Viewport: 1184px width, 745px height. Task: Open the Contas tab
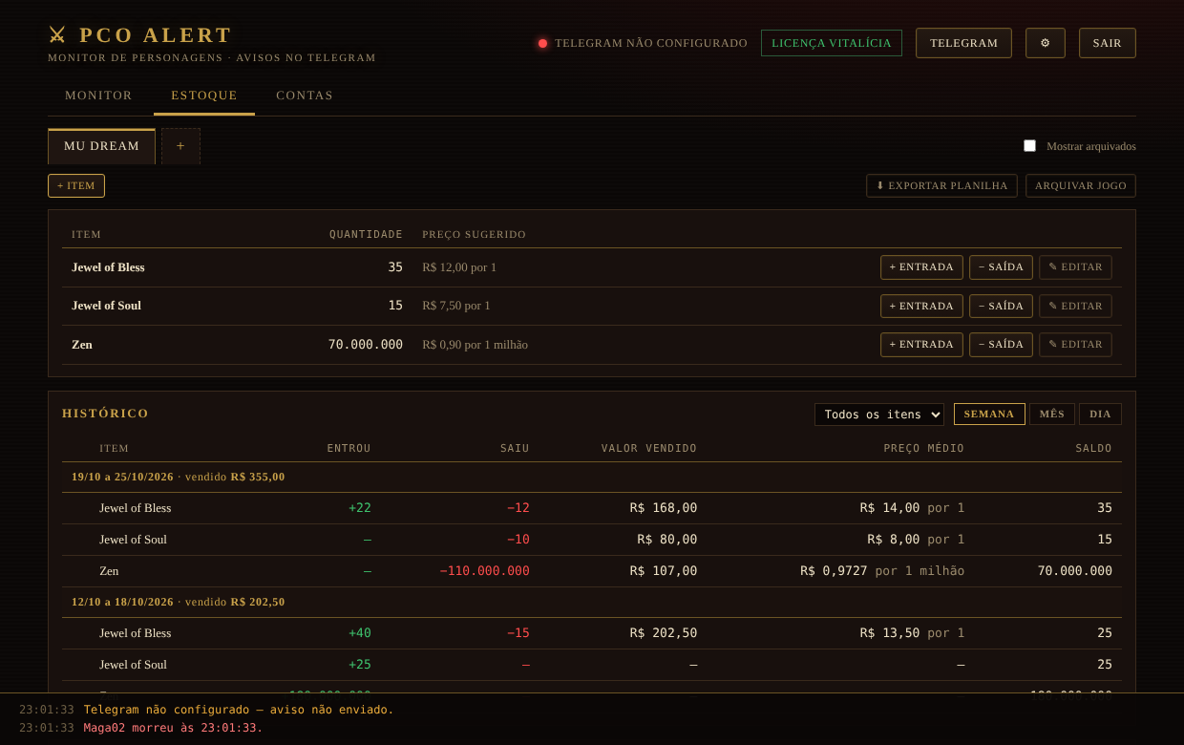(x=305, y=96)
